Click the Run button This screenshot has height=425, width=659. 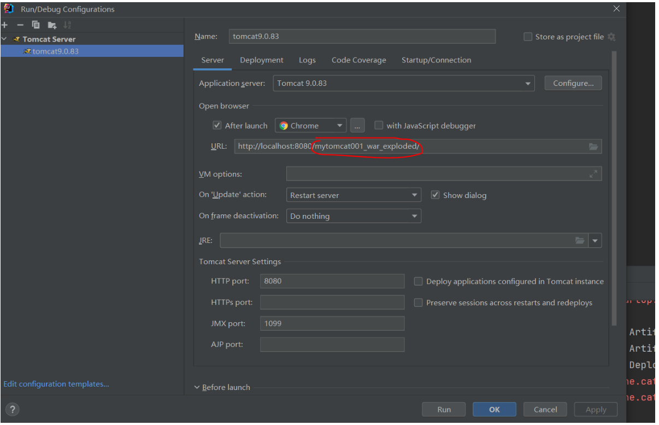point(444,409)
